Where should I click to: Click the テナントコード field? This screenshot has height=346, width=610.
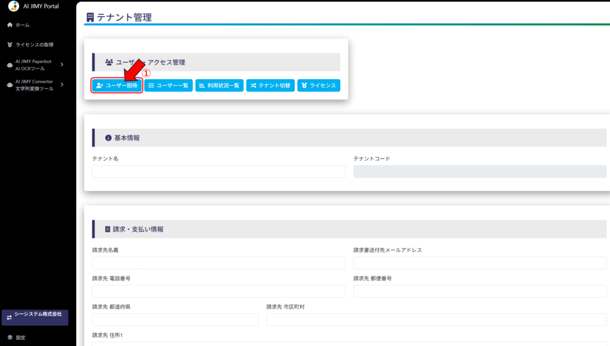[x=480, y=172]
